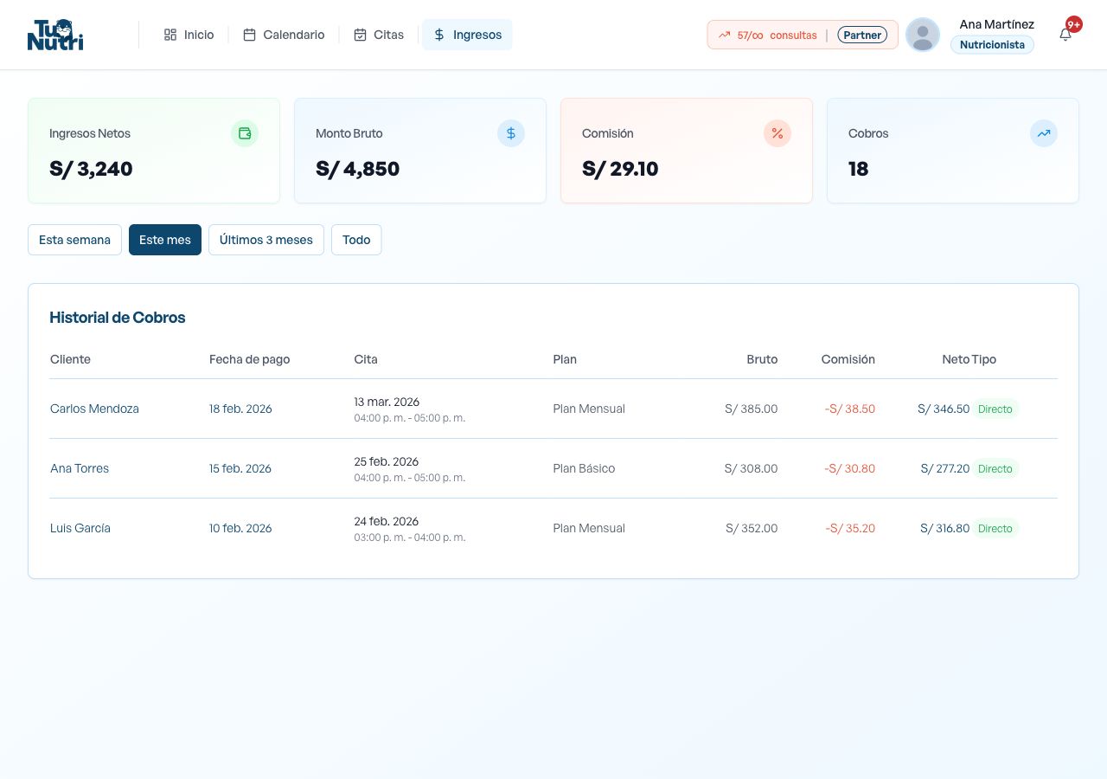Click the wallet icon in Ingresos Netos
This screenshot has height=779, width=1107.
[245, 133]
